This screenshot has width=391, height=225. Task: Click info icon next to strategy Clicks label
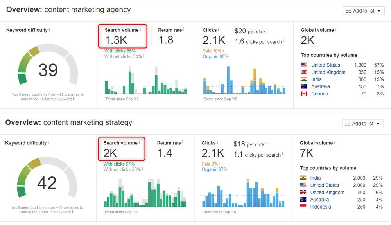[x=217, y=142]
